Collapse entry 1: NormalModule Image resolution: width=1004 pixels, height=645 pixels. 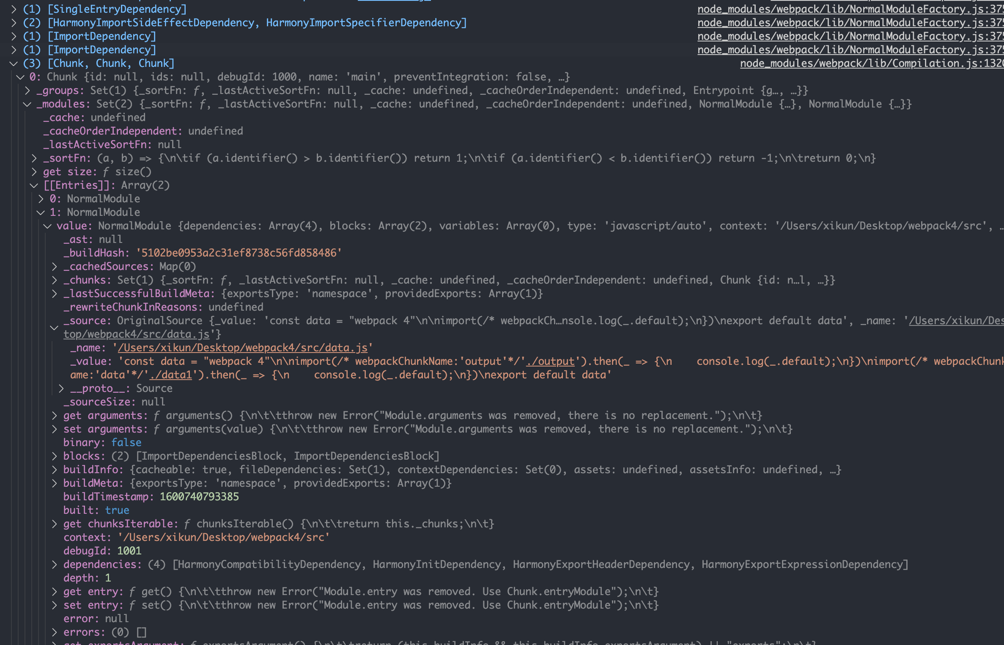point(41,212)
